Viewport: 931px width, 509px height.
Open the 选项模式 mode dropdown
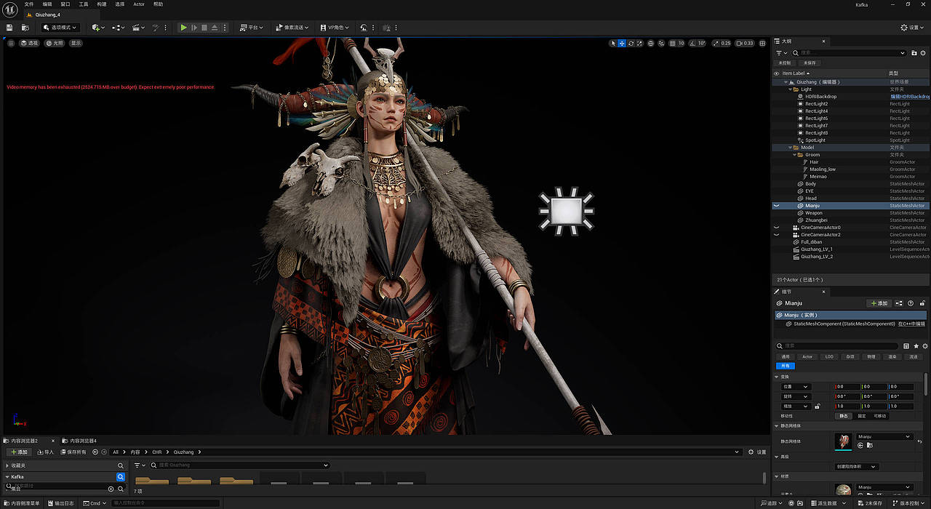60,28
